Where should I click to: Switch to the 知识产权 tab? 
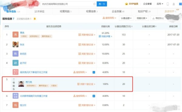pos(144,11)
